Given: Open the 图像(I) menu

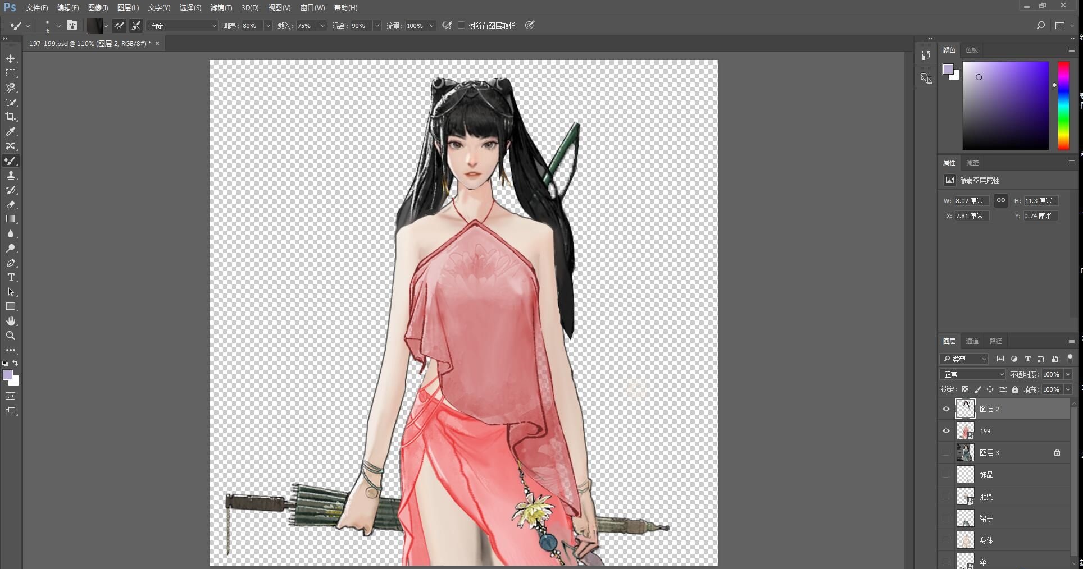Looking at the screenshot, I should tap(98, 8).
